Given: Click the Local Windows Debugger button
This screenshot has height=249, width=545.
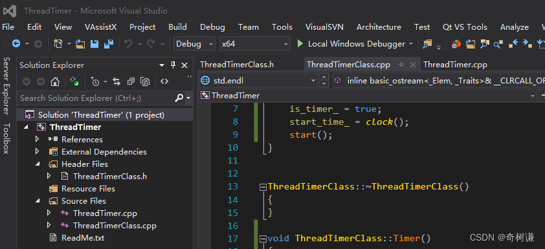Looking at the screenshot, I should (351, 44).
